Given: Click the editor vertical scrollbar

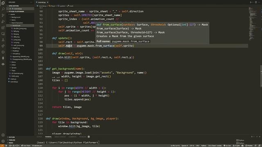Looking at the screenshot, I should (x=261, y=76).
